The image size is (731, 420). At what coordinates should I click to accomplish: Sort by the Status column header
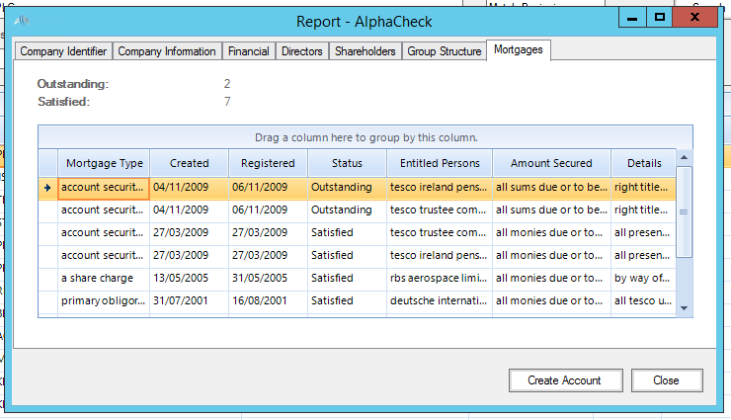(347, 163)
